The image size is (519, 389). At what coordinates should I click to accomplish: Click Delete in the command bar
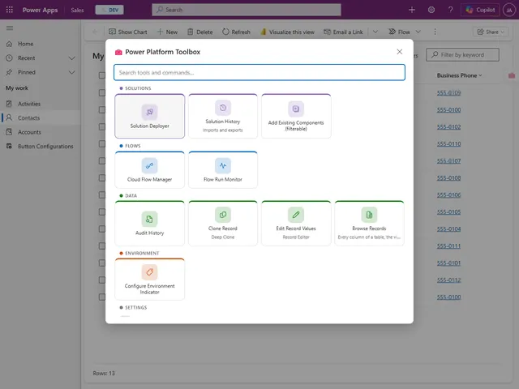(x=200, y=32)
